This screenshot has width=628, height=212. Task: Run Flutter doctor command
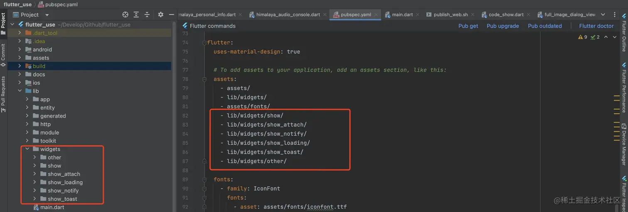pyautogui.click(x=596, y=26)
